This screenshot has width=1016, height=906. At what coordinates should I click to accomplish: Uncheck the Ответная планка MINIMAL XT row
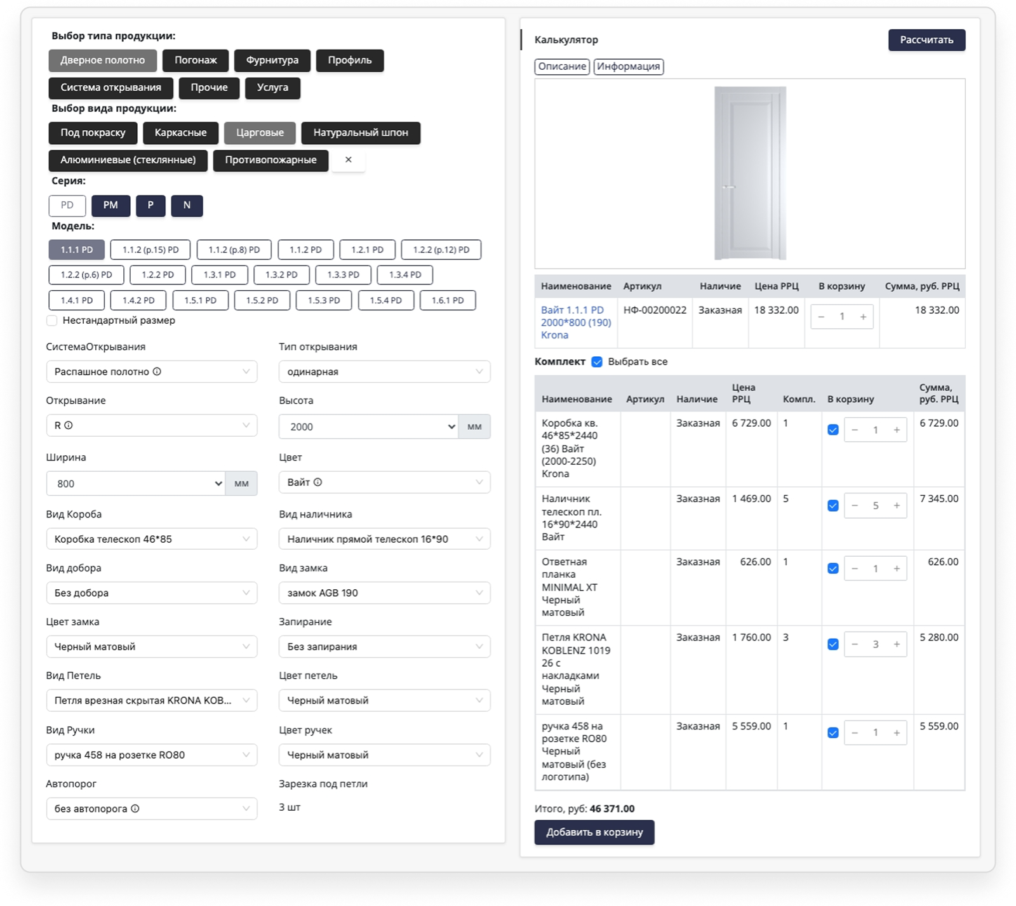click(x=833, y=569)
